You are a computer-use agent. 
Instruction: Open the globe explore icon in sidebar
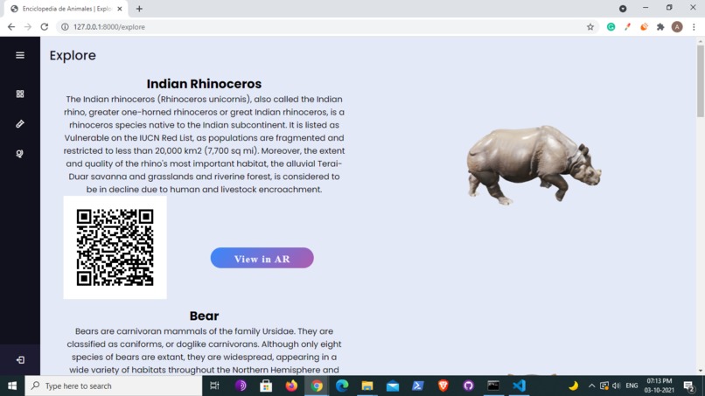(20, 154)
